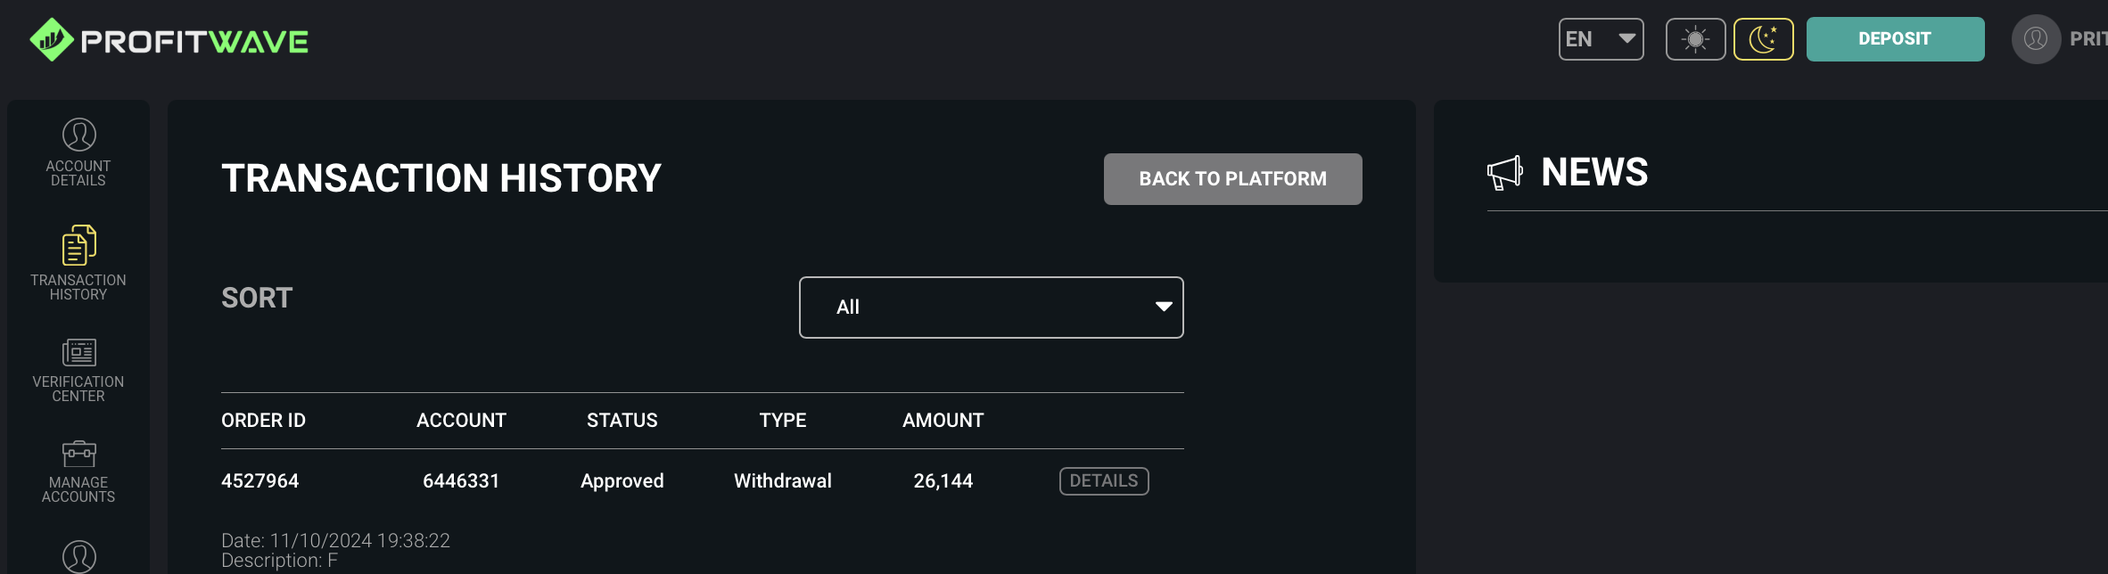Click the News megaphone icon
Screen dimensions: 2108x574
[x=1504, y=173]
